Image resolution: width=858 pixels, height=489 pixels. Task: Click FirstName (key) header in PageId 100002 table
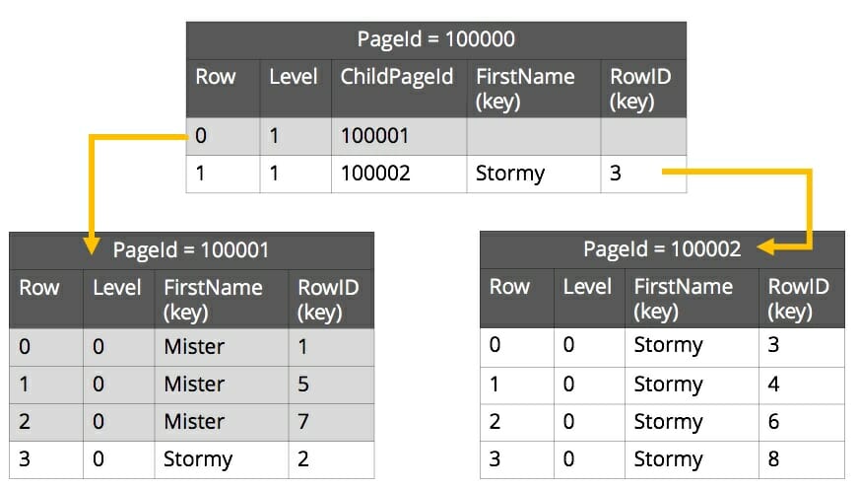tap(683, 299)
